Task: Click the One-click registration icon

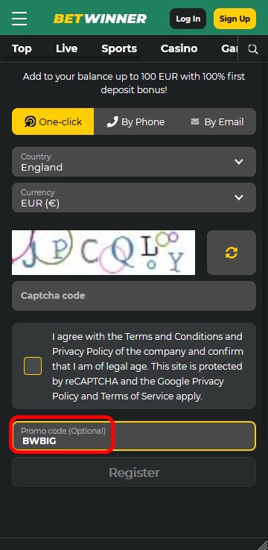Action: [x=31, y=121]
